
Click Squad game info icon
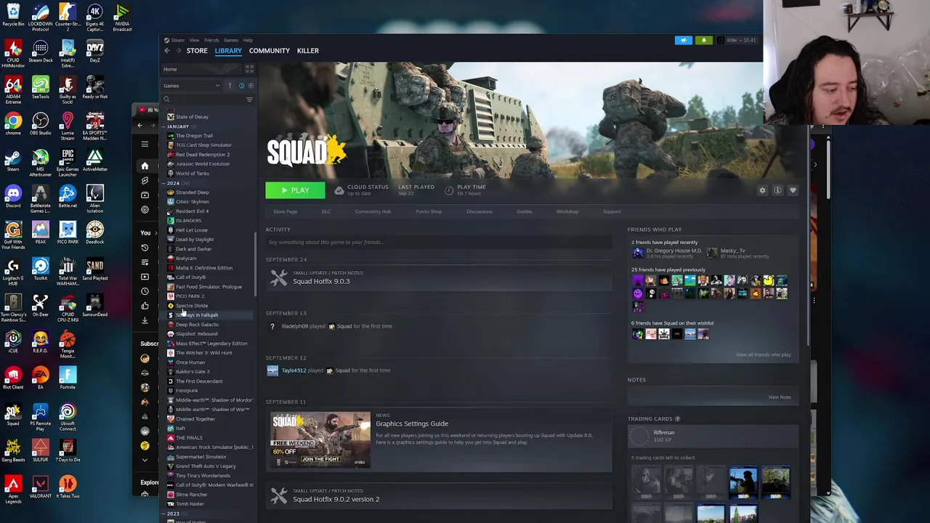pos(777,190)
